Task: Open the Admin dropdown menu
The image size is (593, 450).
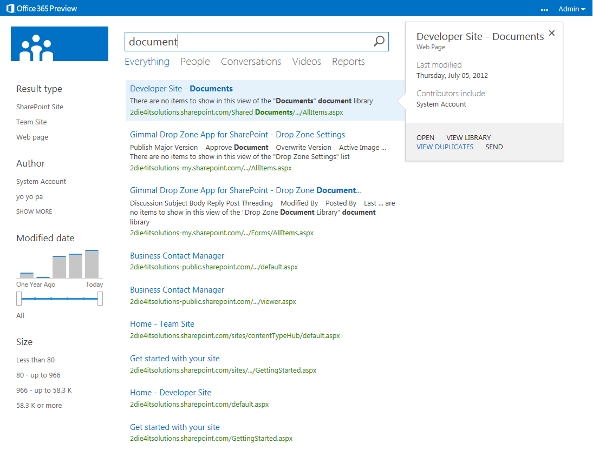Action: coord(572,9)
